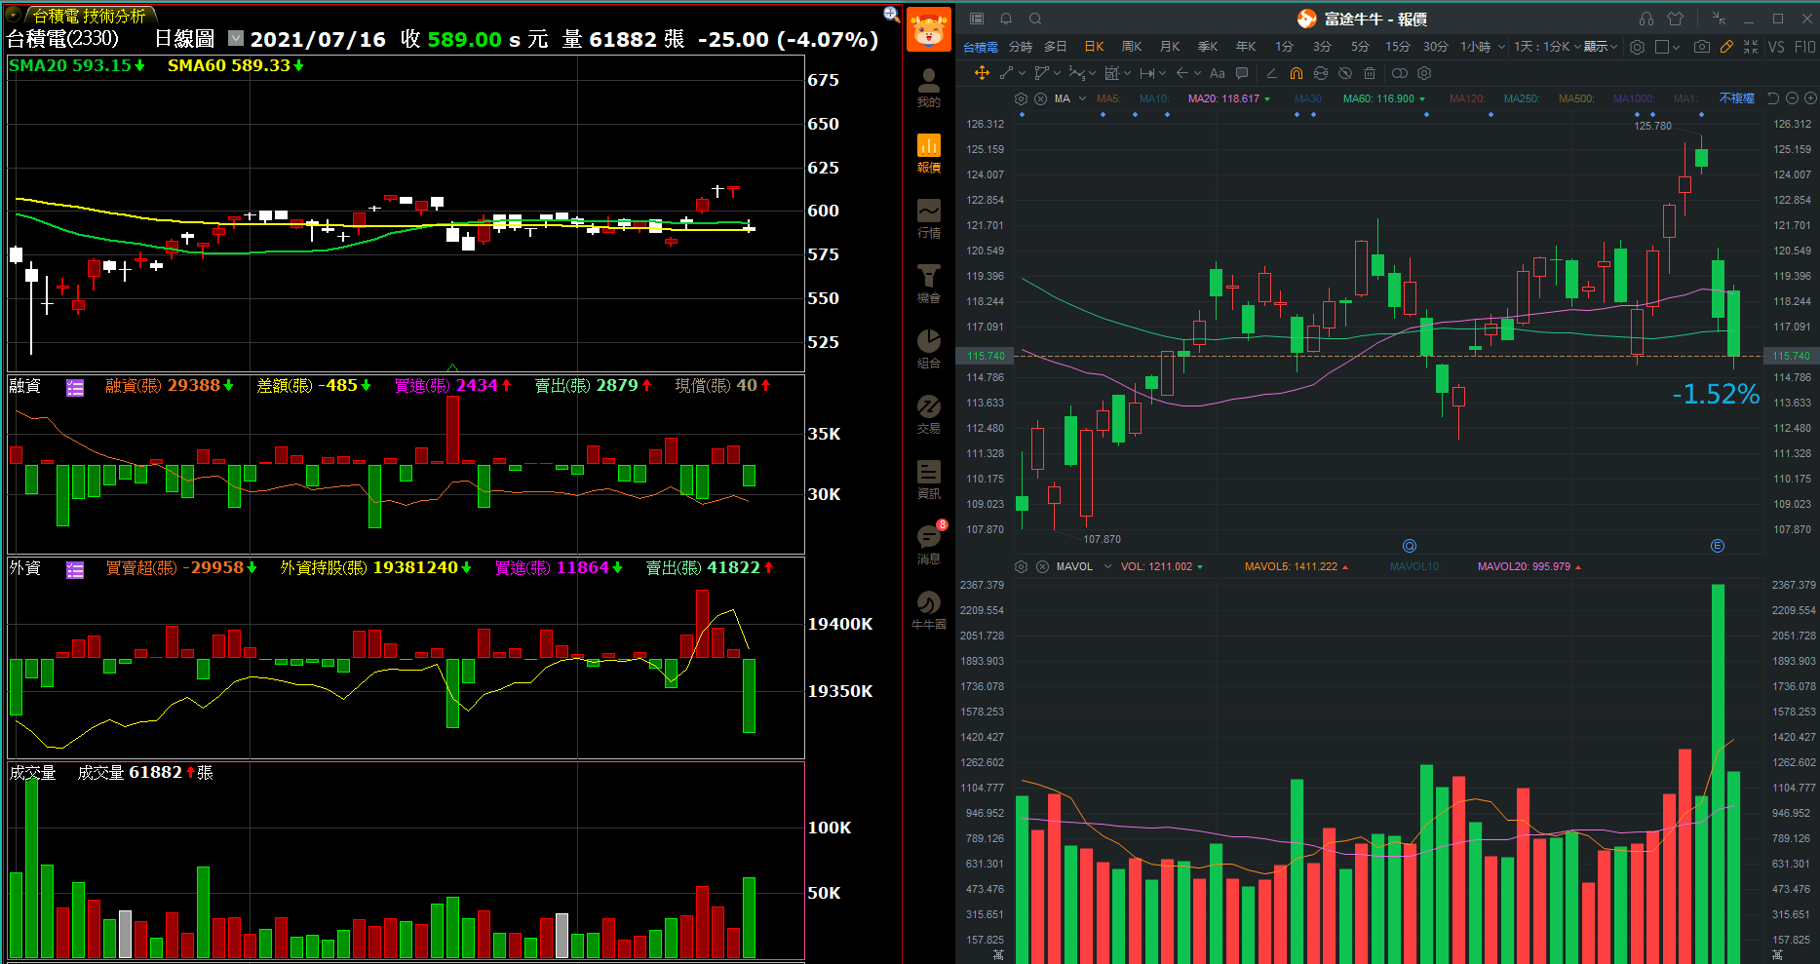This screenshot has width=1820, height=964.
Task: Open the skin theme shirt icon
Action: pos(1676,19)
